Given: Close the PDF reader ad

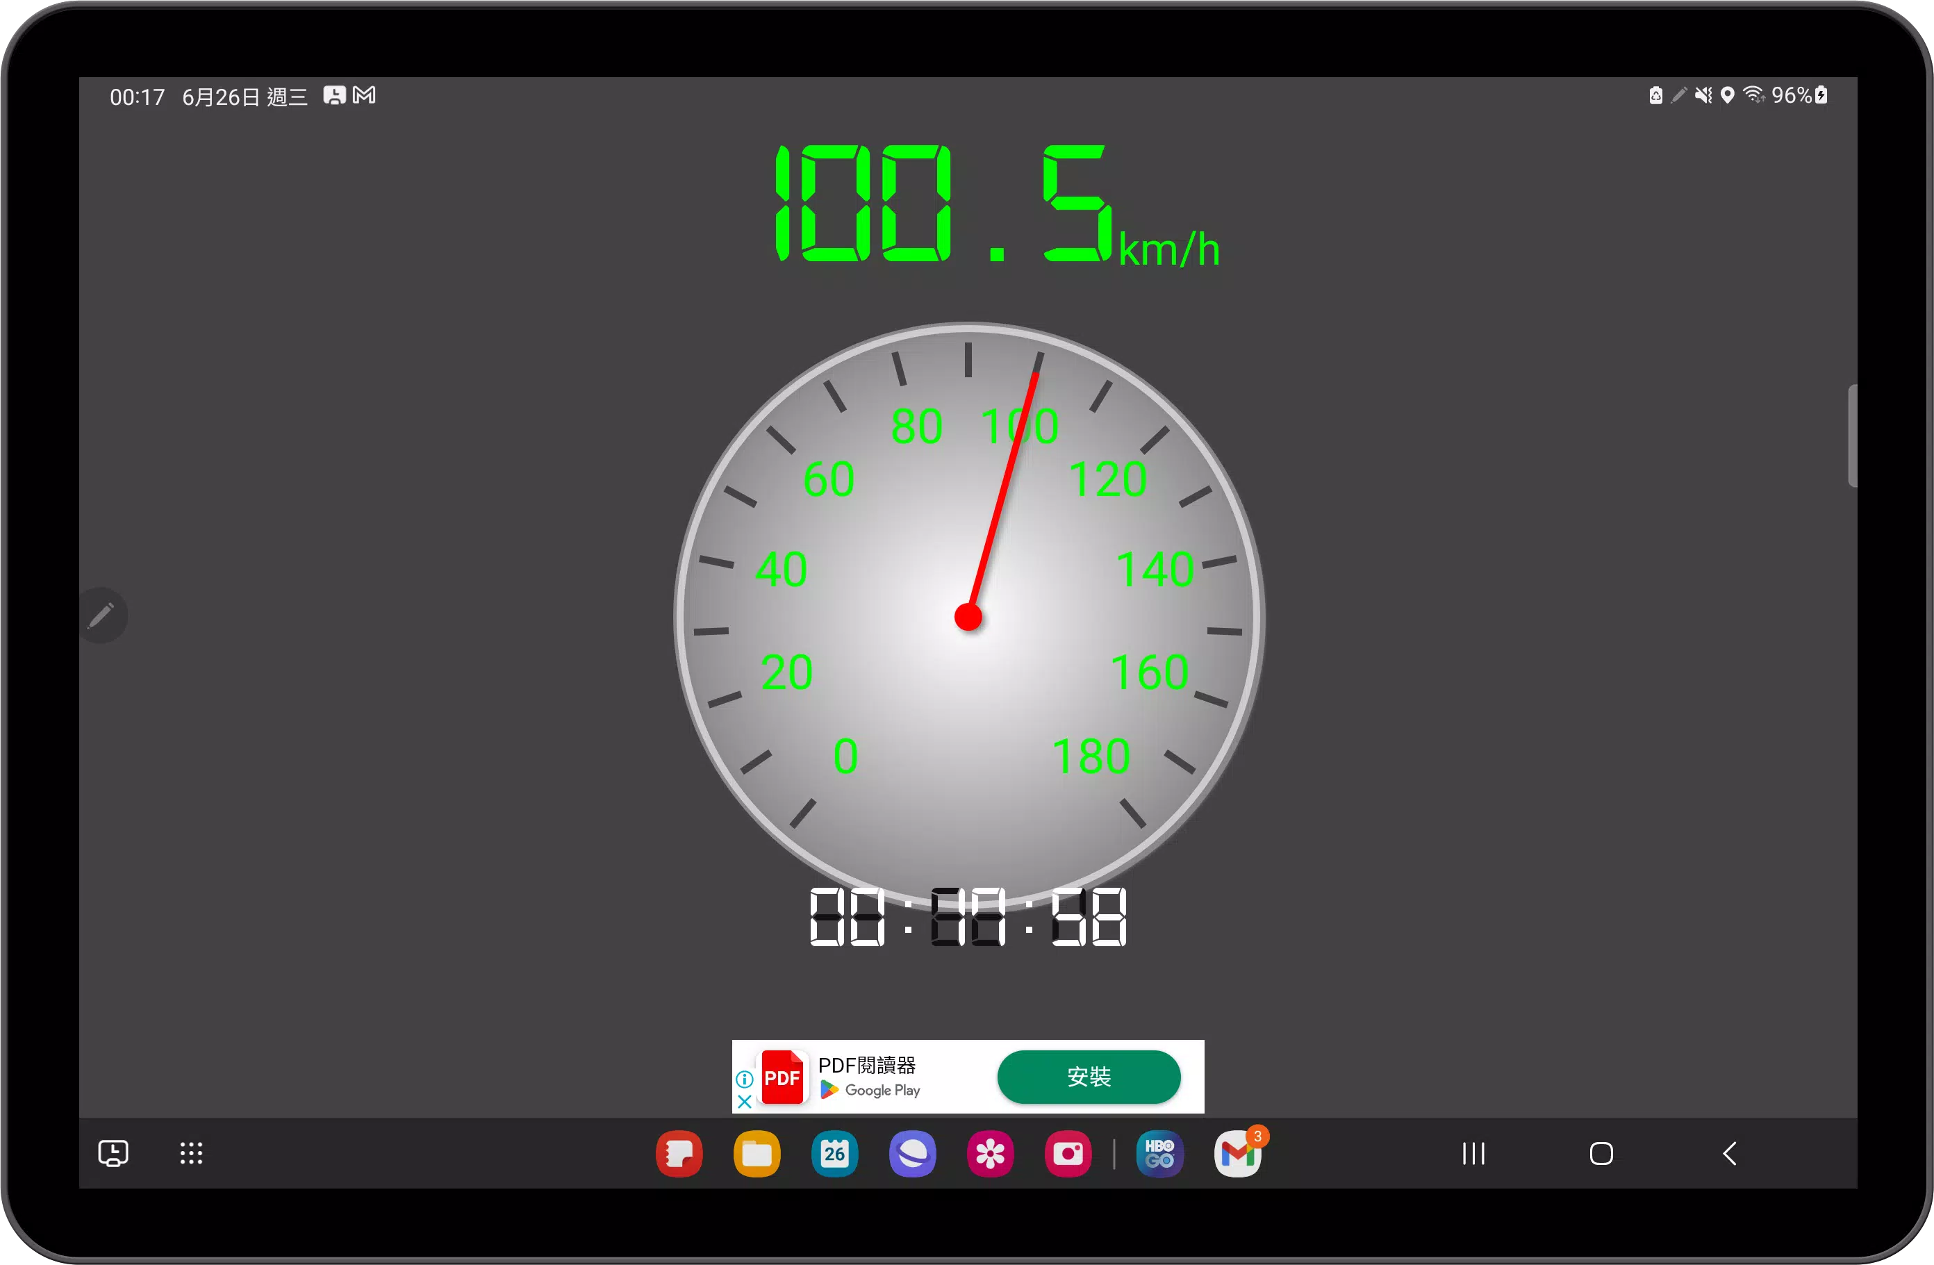Looking at the screenshot, I should click(744, 1102).
